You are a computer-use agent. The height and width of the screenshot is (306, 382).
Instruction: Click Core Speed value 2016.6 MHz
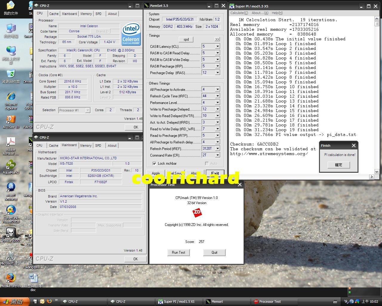tap(73, 81)
